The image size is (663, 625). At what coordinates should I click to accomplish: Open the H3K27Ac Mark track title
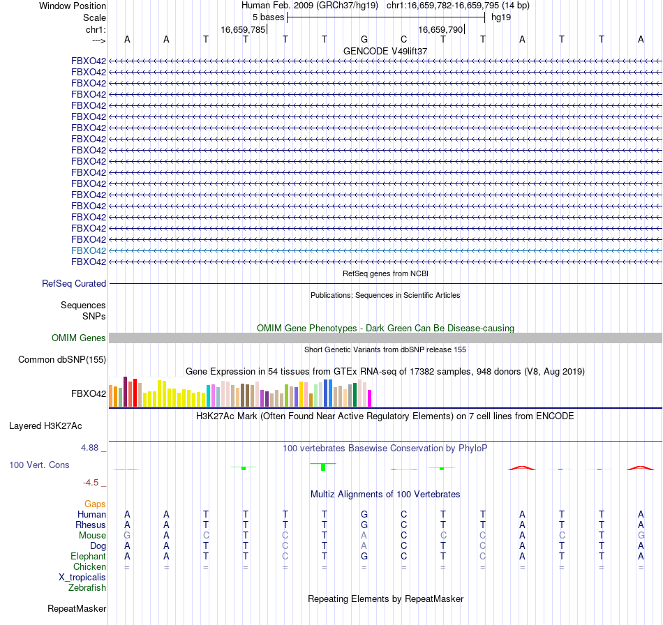(385, 416)
